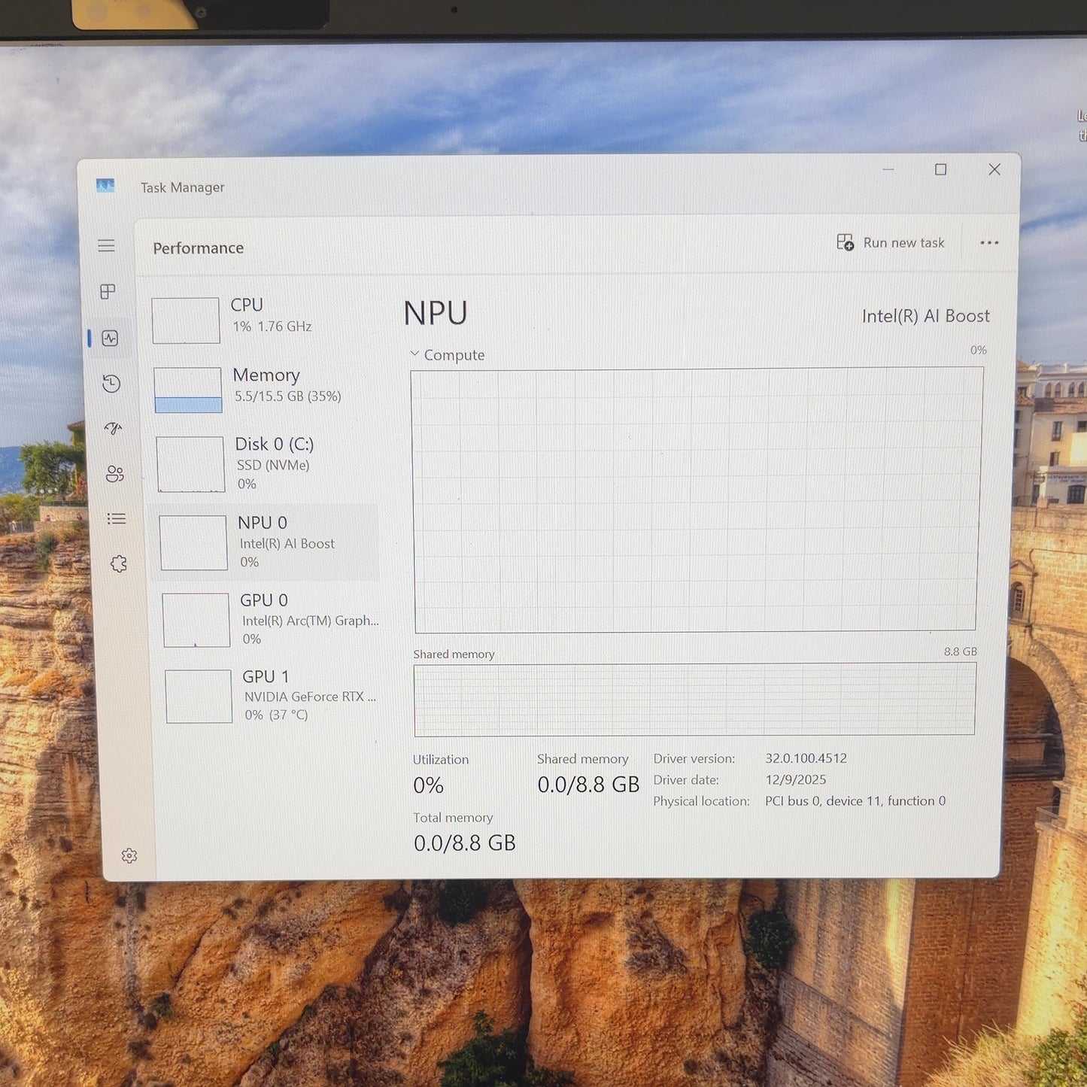Minimize the Task Manager window
The height and width of the screenshot is (1087, 1087).
(x=888, y=170)
